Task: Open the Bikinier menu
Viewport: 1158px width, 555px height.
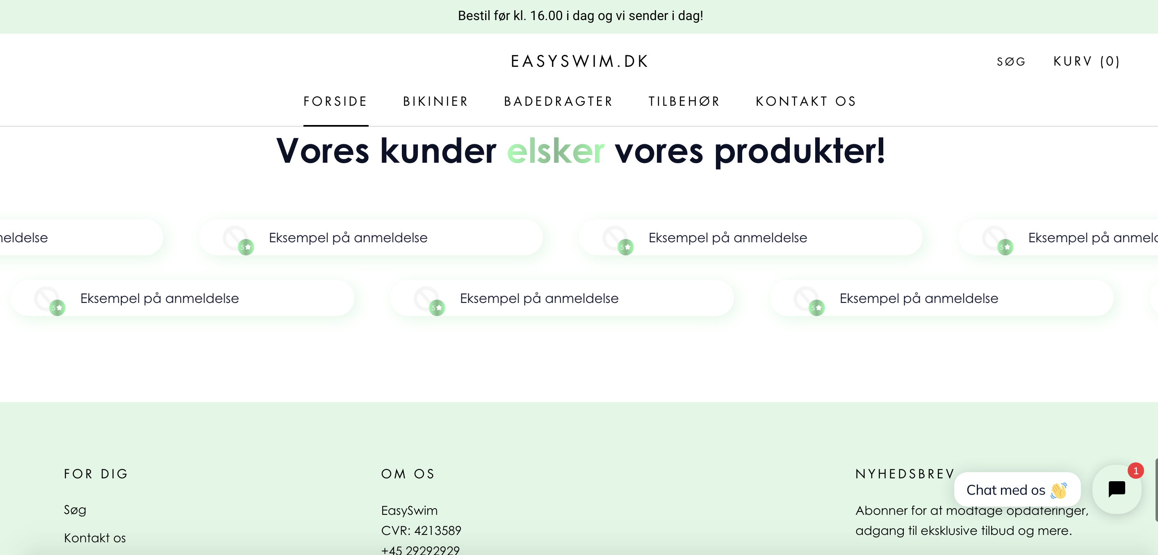Action: 435,102
